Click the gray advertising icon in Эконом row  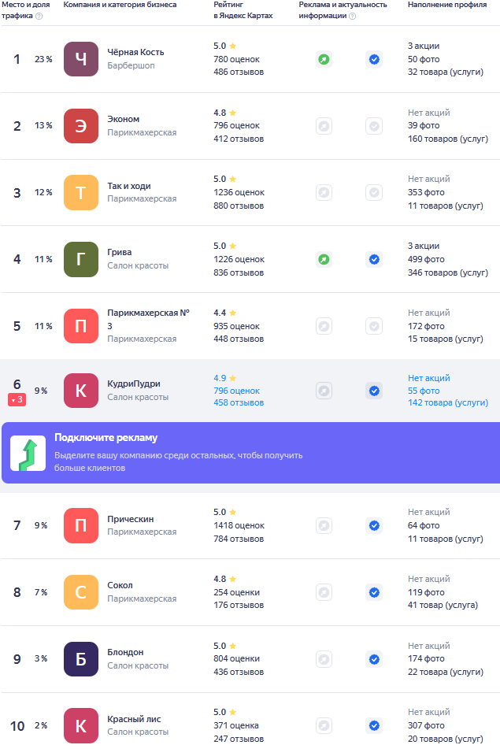tap(324, 126)
